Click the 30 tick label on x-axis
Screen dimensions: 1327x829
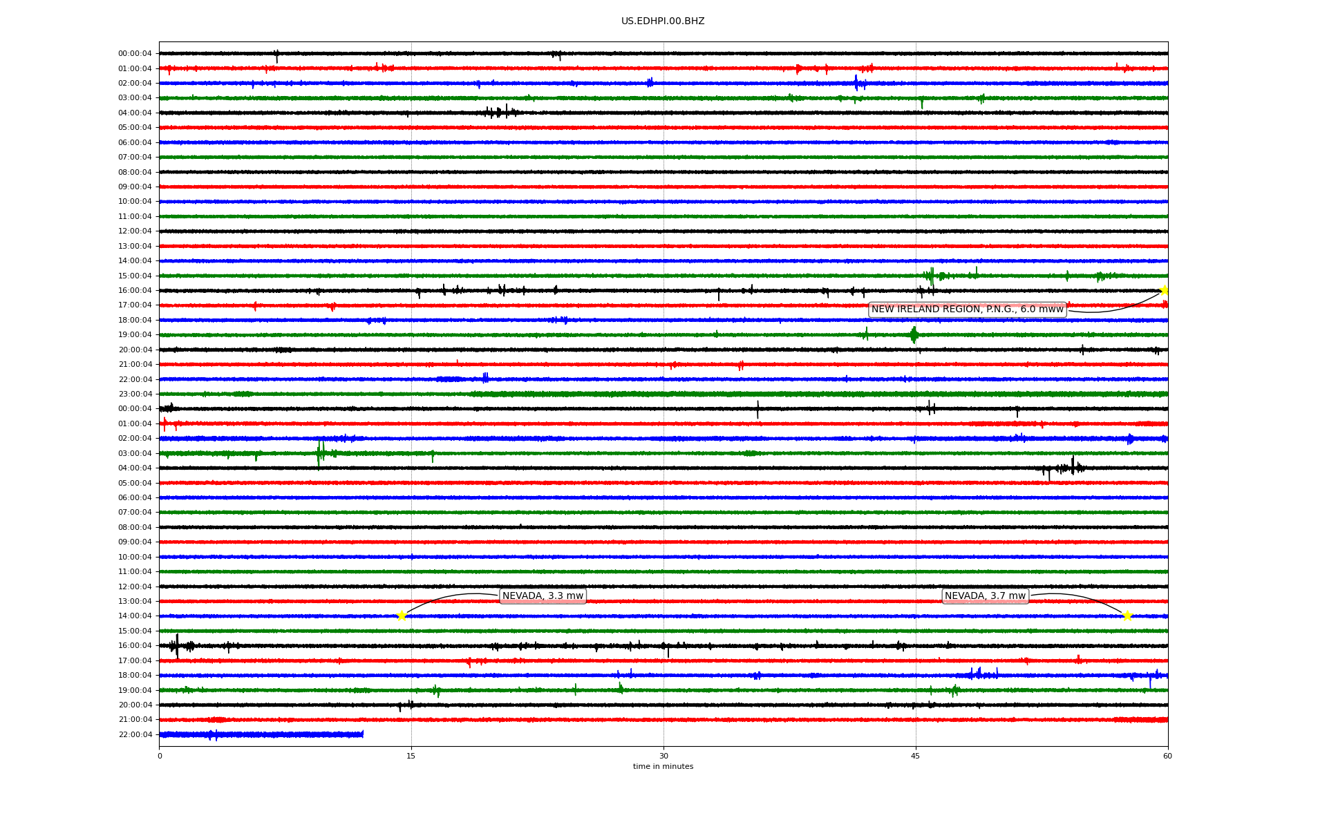pos(663,756)
